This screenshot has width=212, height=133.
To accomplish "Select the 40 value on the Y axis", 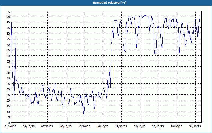I will point(8,78).
